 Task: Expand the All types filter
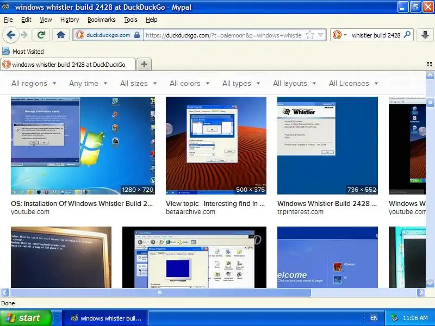point(241,84)
